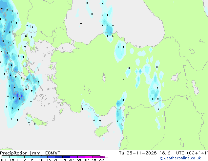Click the 'Tu 25-11-2025' date text
This screenshot has height=161, width=208.
pos(138,153)
